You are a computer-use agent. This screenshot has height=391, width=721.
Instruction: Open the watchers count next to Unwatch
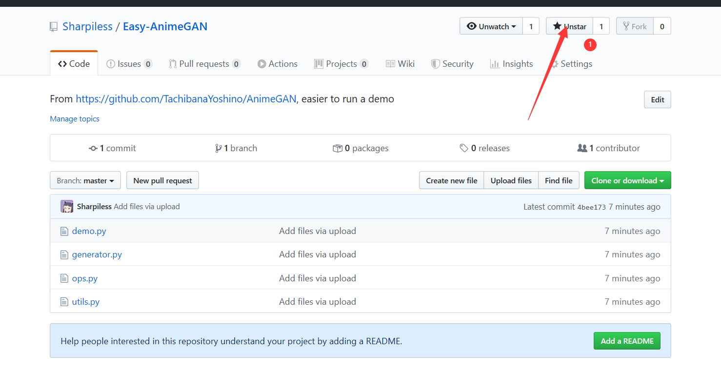coord(531,26)
